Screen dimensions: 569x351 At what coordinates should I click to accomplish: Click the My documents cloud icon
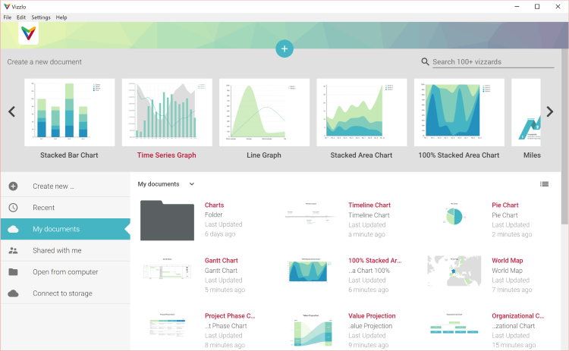point(13,229)
